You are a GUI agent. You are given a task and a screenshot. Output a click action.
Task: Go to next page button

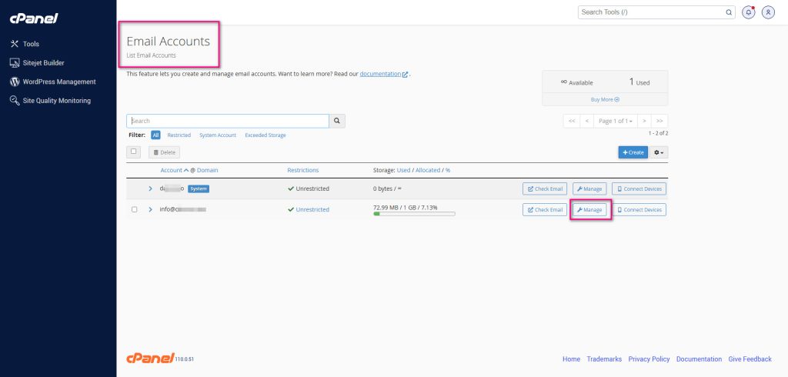[644, 121]
